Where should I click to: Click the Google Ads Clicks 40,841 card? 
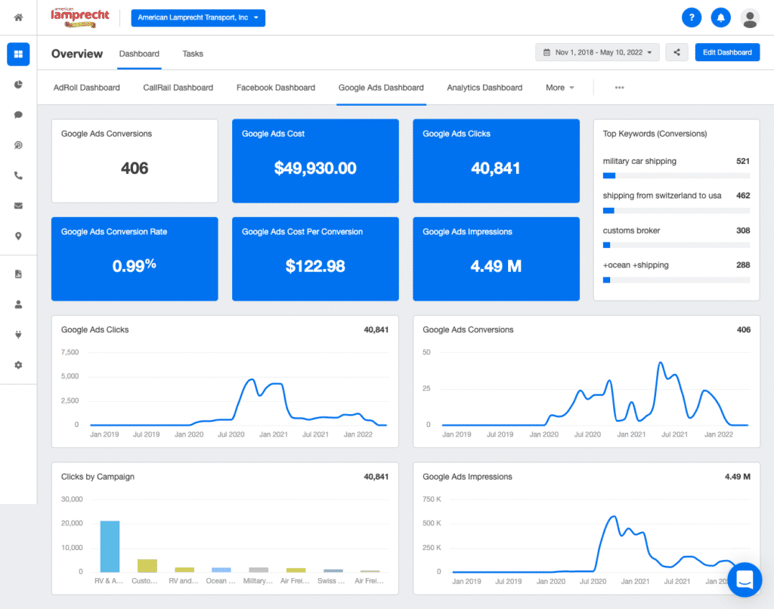pos(496,161)
